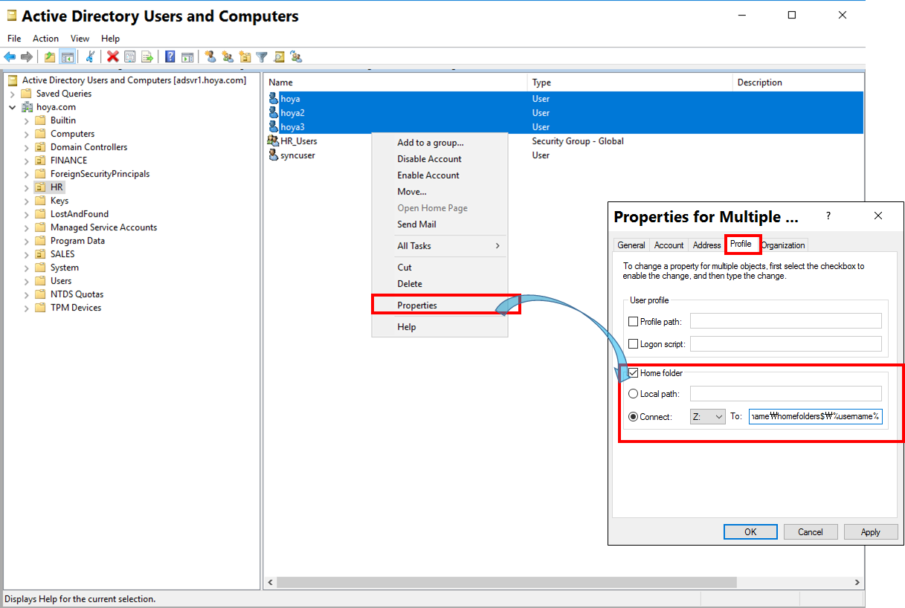
Task: Click the Cut scissors toolbar icon
Action: click(x=90, y=56)
